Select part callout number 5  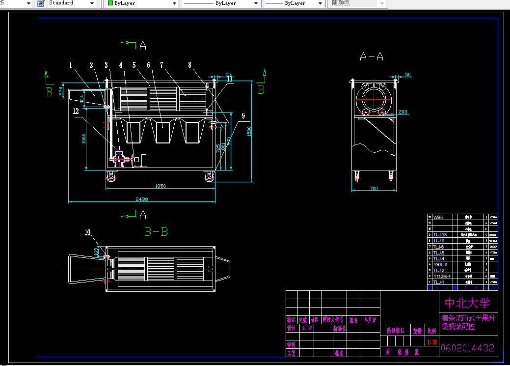coord(134,65)
